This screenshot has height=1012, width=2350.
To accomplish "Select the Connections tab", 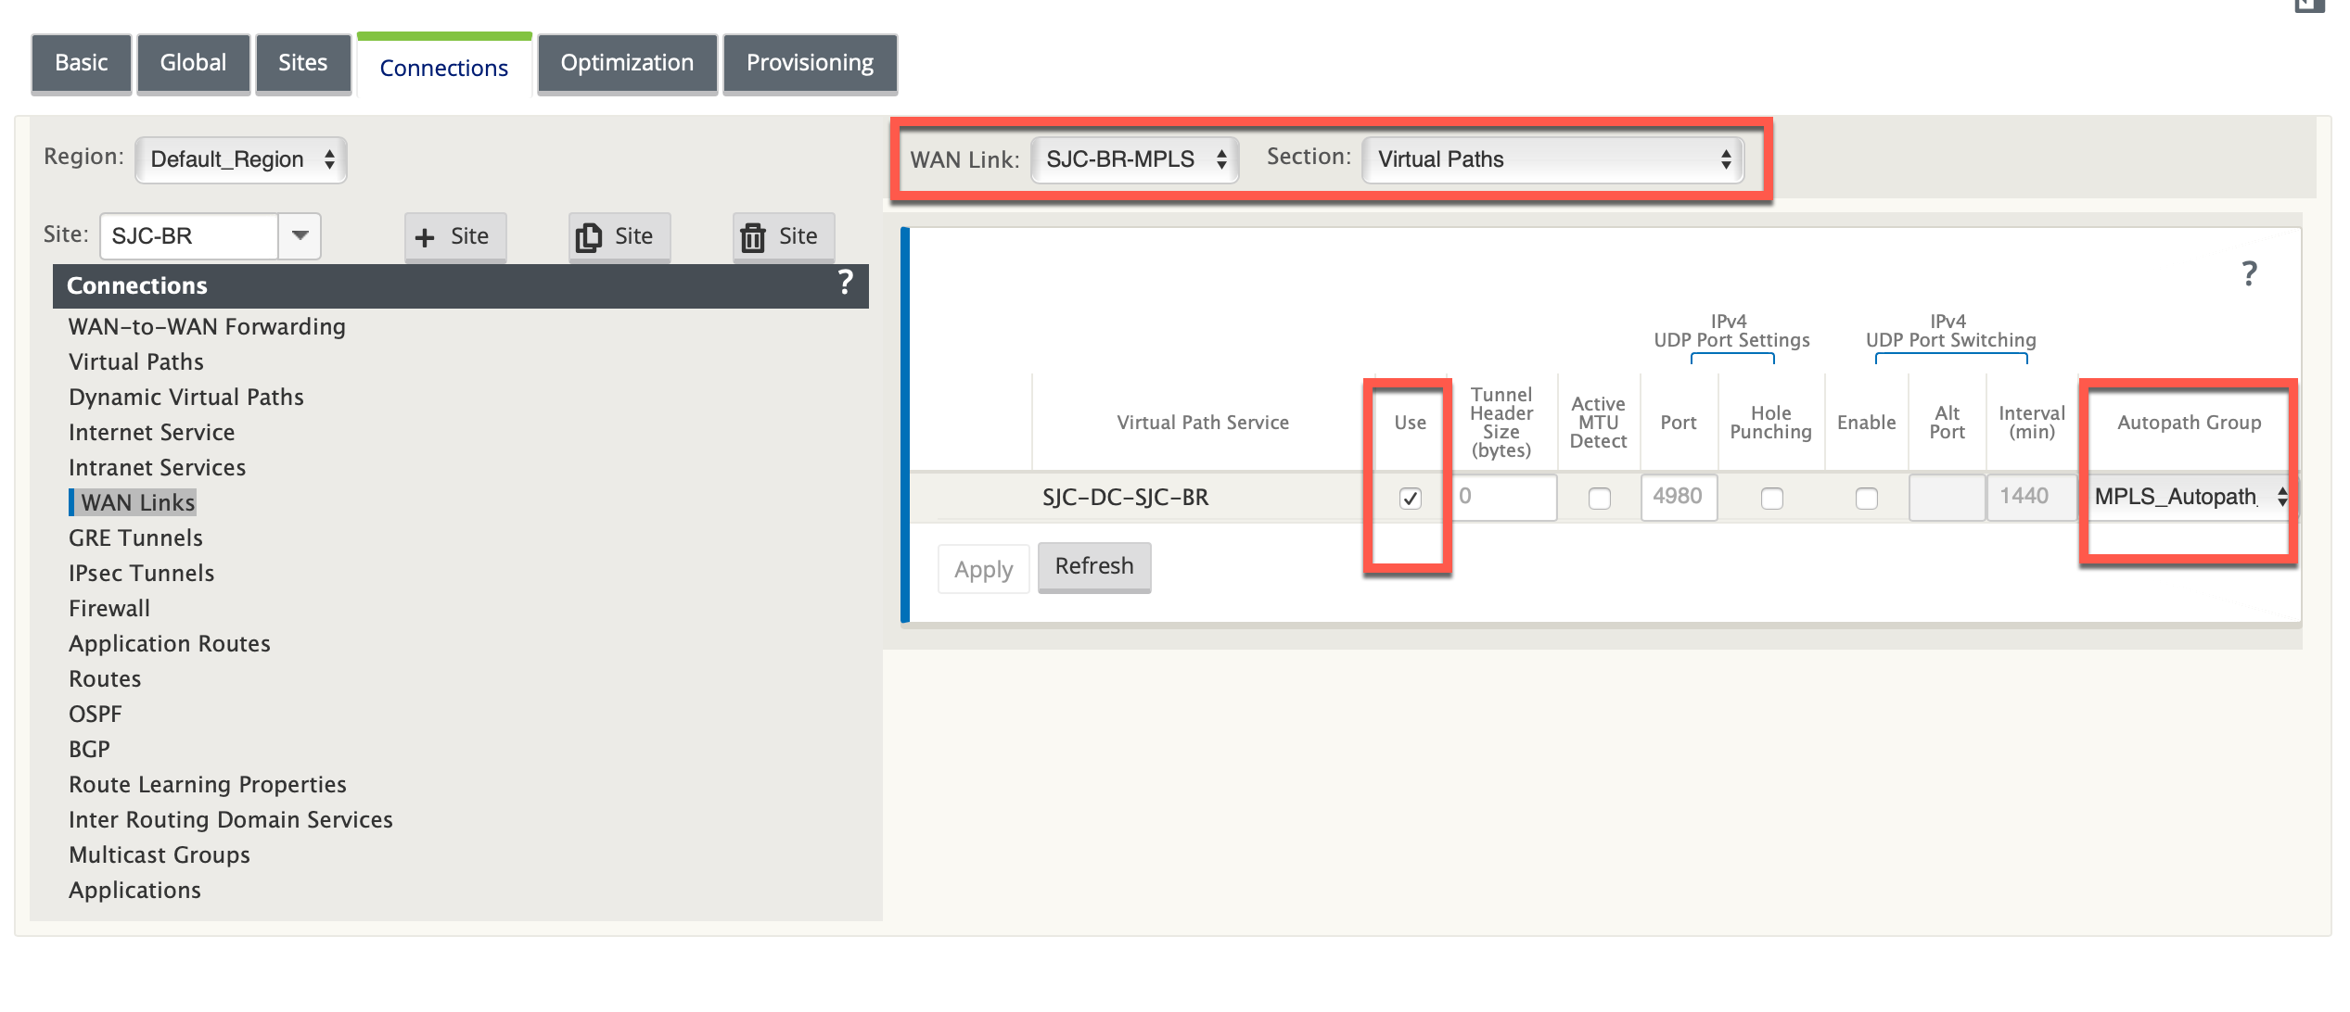I will pyautogui.click(x=444, y=67).
